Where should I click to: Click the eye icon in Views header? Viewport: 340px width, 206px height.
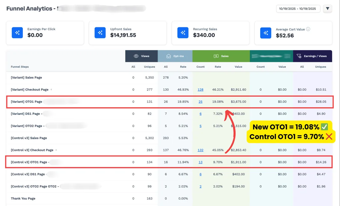point(136,56)
